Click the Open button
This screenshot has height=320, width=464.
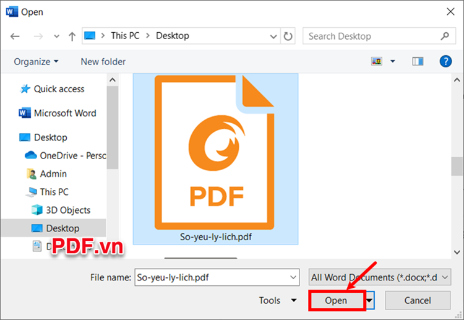pyautogui.click(x=336, y=300)
